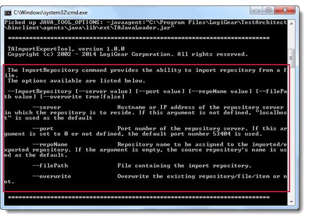The height and width of the screenshot is (222, 316).
Task: Close the cmd.exe window
Action: [x=285, y=10]
